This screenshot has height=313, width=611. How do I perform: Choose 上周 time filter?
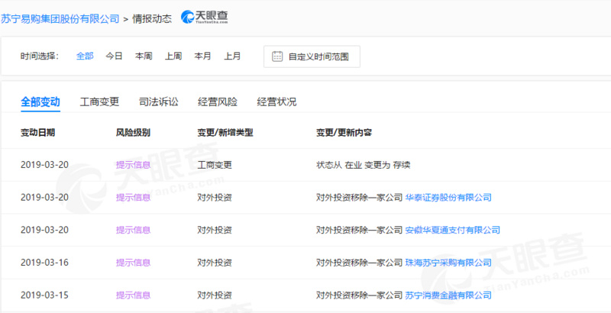coord(173,56)
